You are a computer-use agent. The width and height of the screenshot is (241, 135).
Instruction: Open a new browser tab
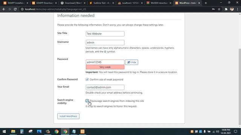(206, 3)
